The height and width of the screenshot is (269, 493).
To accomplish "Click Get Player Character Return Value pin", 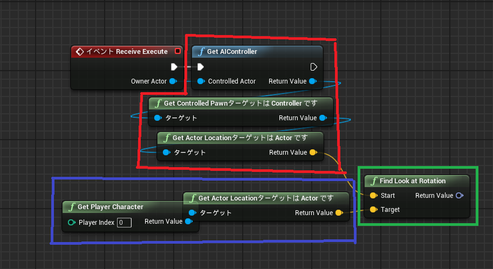I will click(189, 221).
